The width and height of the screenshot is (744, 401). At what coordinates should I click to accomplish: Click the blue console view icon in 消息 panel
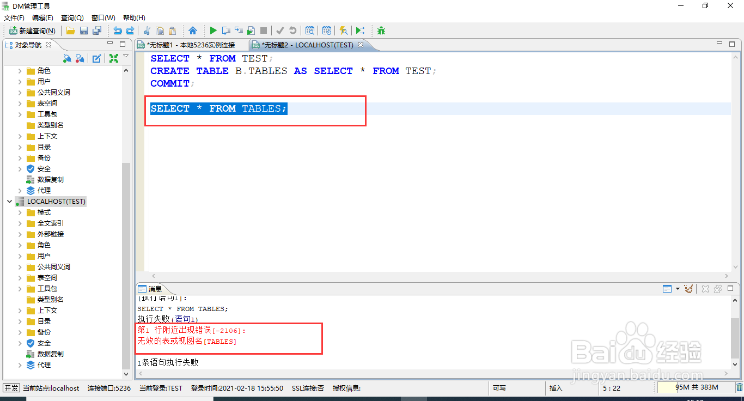pos(667,289)
